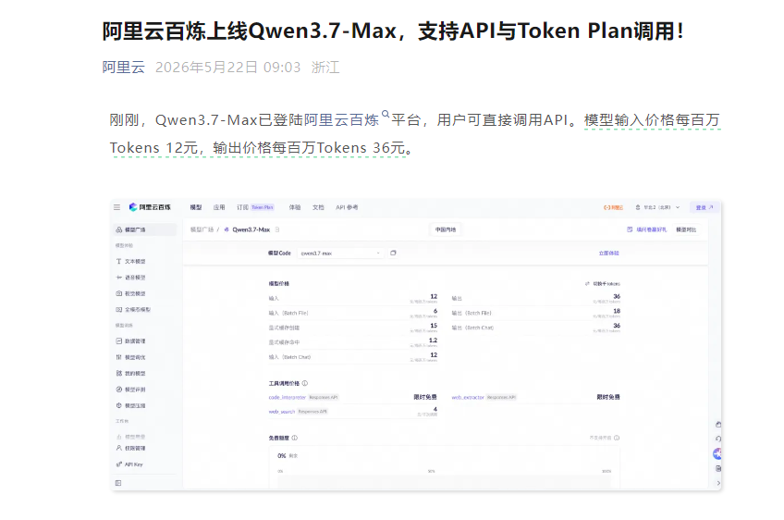
Task: Click the location label 浙江
Action: 325,67
